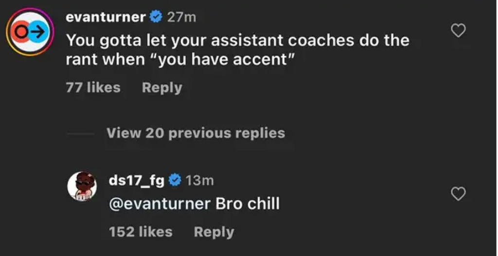The height and width of the screenshot is (256, 498).
Task: Click the 13m timestamp on ds17_fg's reply
Action: [x=199, y=180]
